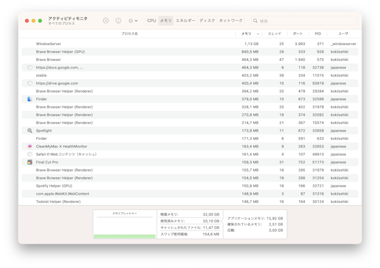Sort by ユーザ column header
This screenshot has height=268, width=380.
tap(343, 34)
